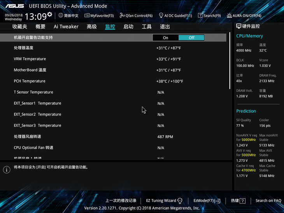Click the yellow 4700MHz cache value
The image size is (284, 213).
click(x=249, y=170)
